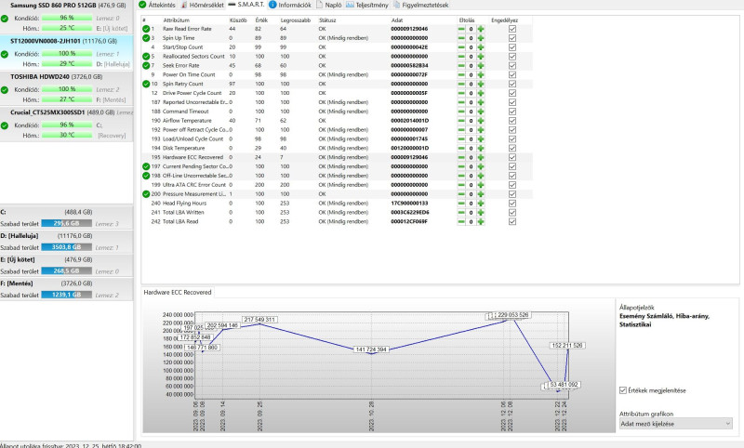Open Attribútum grafikon dropdown

coord(676,423)
